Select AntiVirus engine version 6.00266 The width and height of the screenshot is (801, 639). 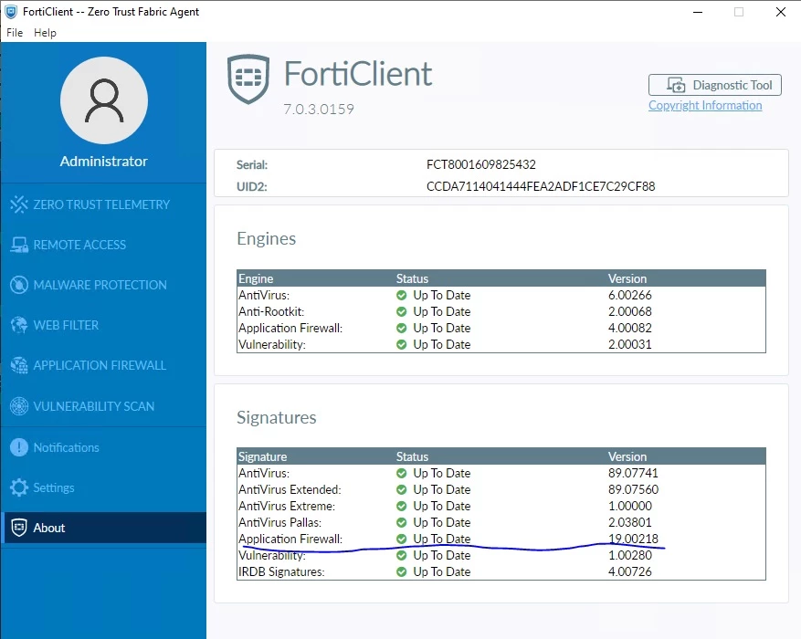(x=630, y=295)
